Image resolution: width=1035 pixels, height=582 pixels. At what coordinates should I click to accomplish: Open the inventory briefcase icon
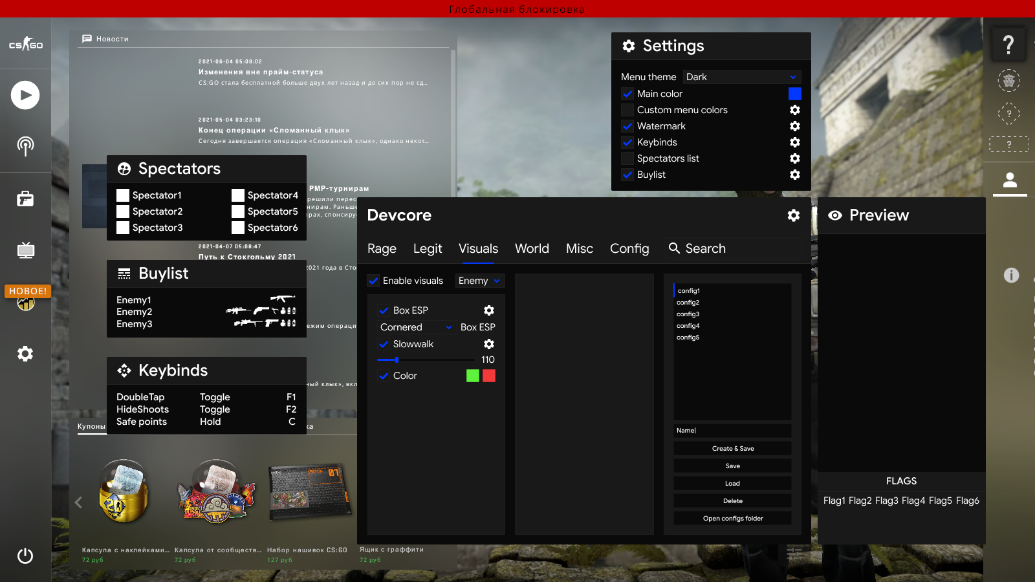click(25, 199)
